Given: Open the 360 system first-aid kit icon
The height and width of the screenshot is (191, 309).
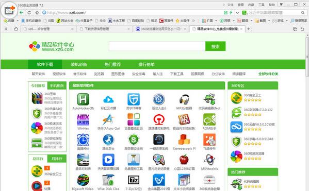Looking at the screenshot, I should click(x=209, y=180).
